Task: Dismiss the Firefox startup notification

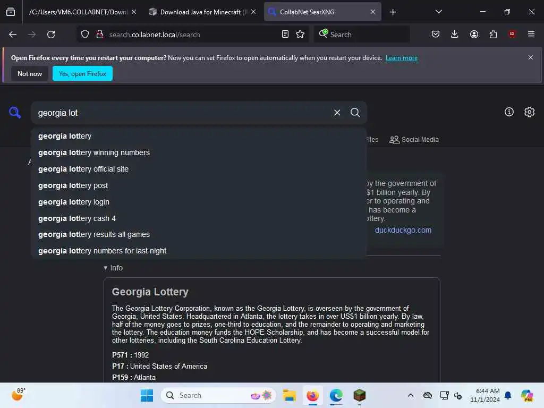Action: click(x=531, y=57)
